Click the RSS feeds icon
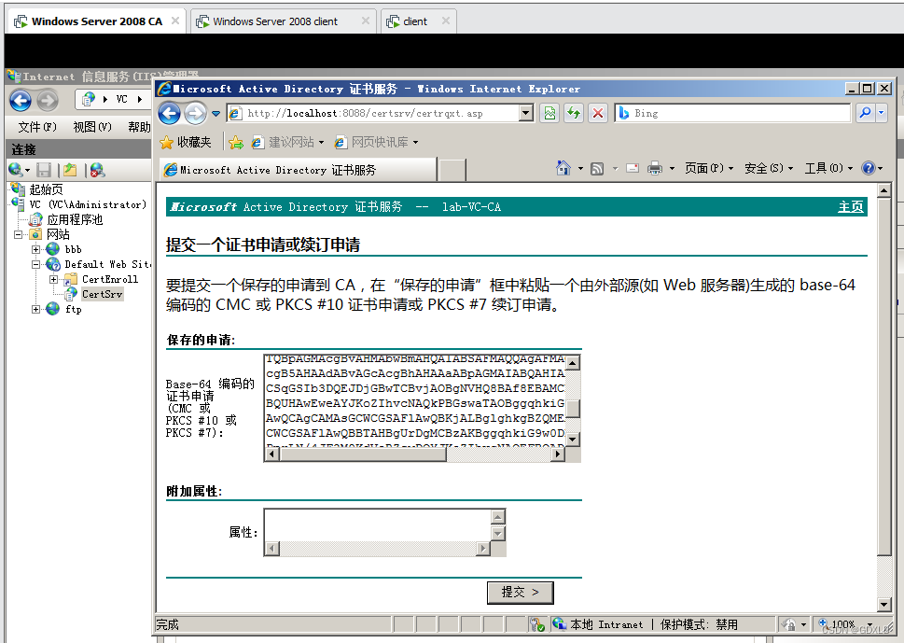Screen dimensions: 904x643 (x=597, y=168)
